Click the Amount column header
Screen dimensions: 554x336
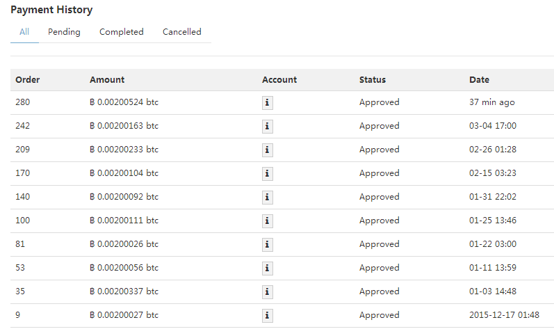(107, 79)
